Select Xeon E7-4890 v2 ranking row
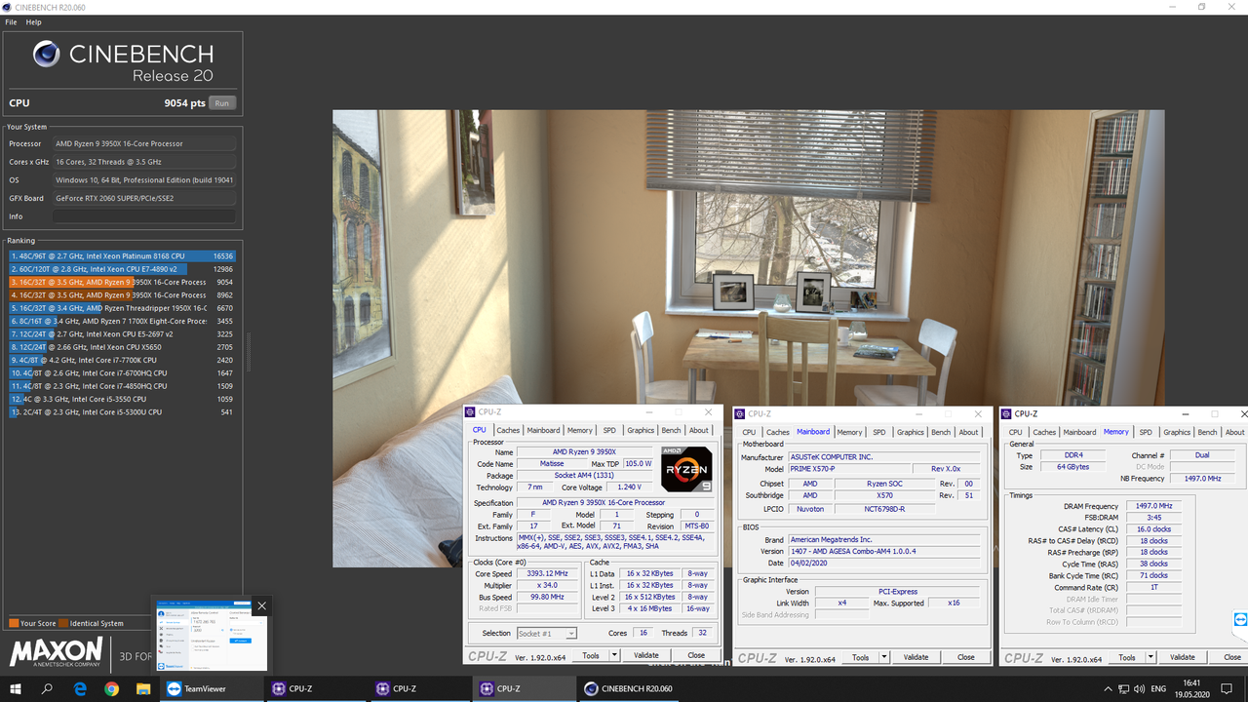 tap(122, 269)
